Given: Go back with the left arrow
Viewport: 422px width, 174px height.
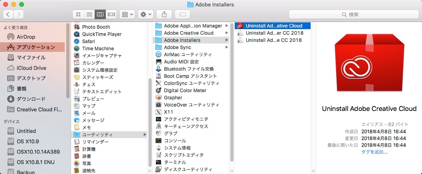Looking at the screenshot, I should click(x=8, y=14).
